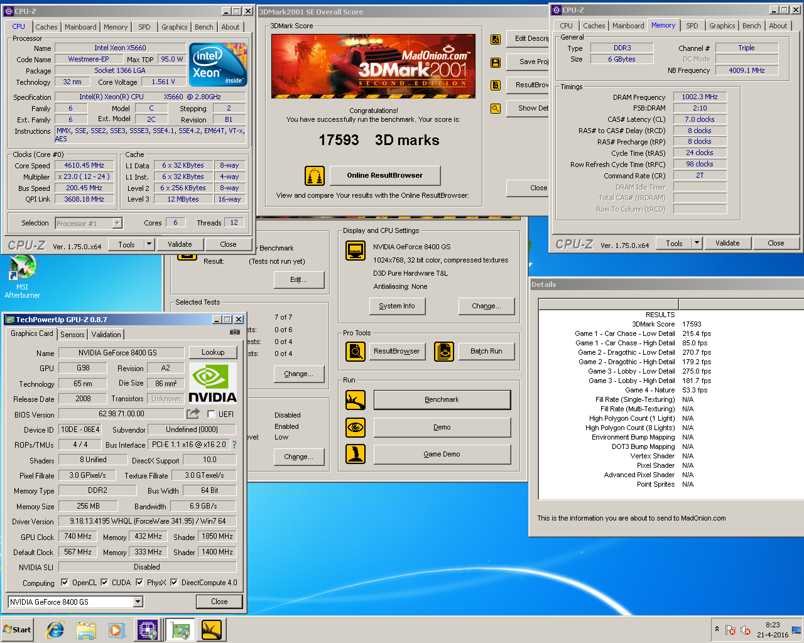Image resolution: width=804 pixels, height=643 pixels.
Task: Toggle the PhysX checkbox
Action: 139,583
